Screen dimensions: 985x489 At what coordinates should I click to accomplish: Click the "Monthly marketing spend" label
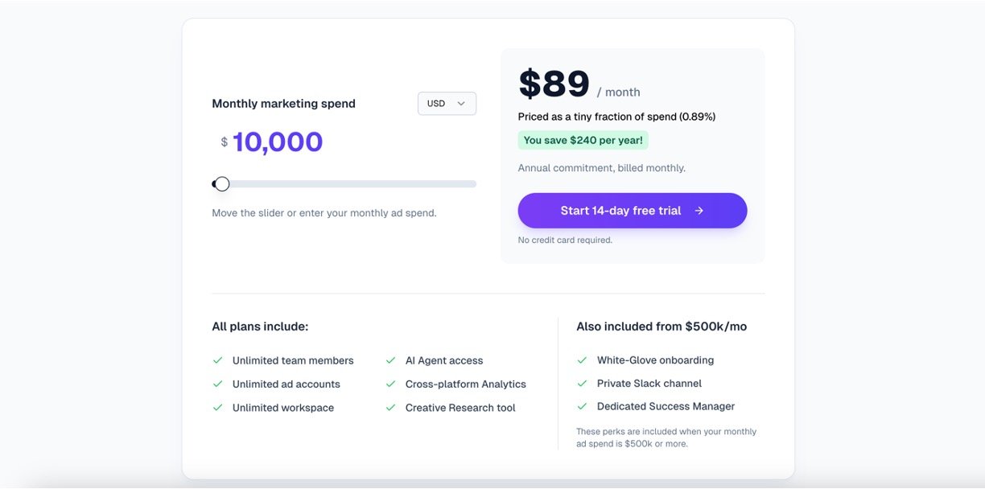tap(283, 104)
